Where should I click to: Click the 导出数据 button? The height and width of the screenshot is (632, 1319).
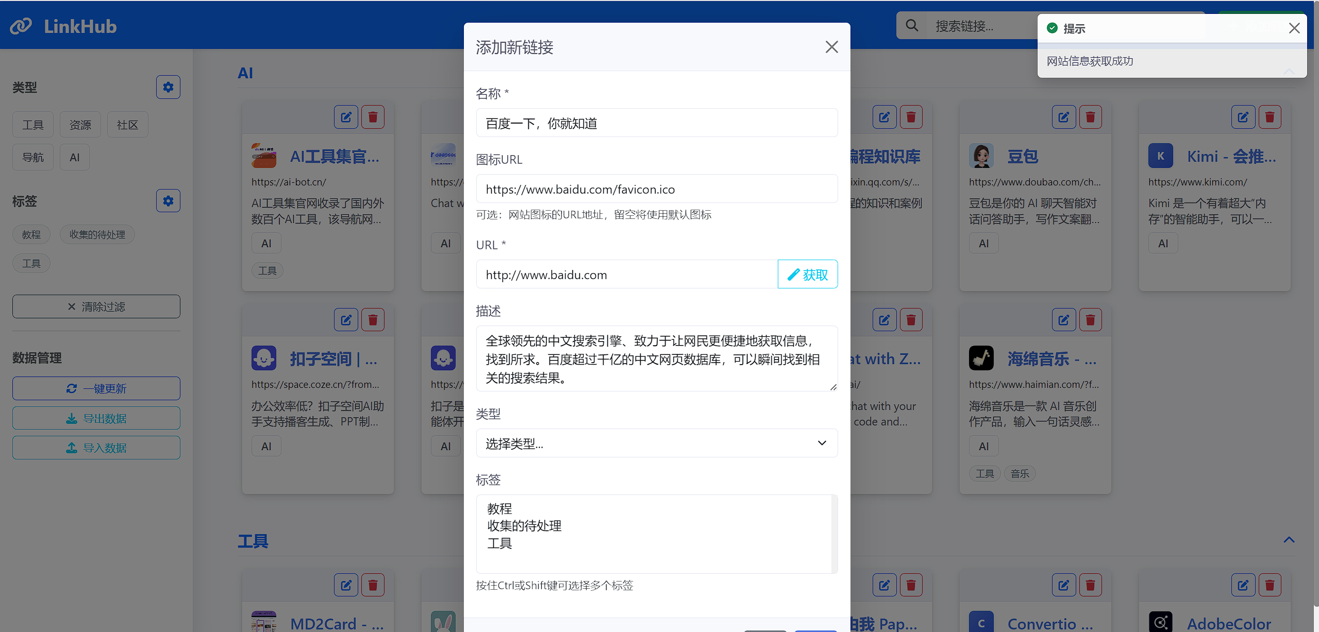tap(96, 418)
